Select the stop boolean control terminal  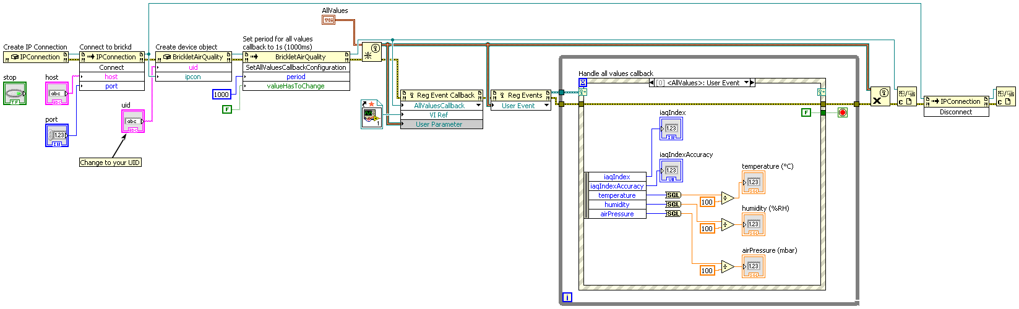[15, 93]
